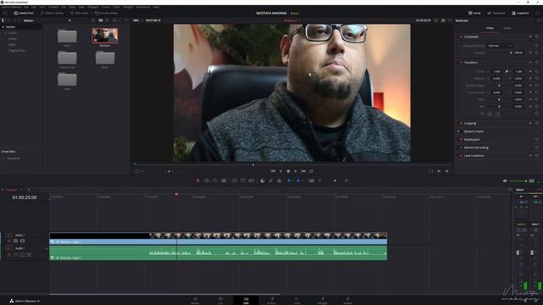Image resolution: width=543 pixels, height=305 pixels.
Task: Enable the Dynamic Zoom section
Action: 460,131
